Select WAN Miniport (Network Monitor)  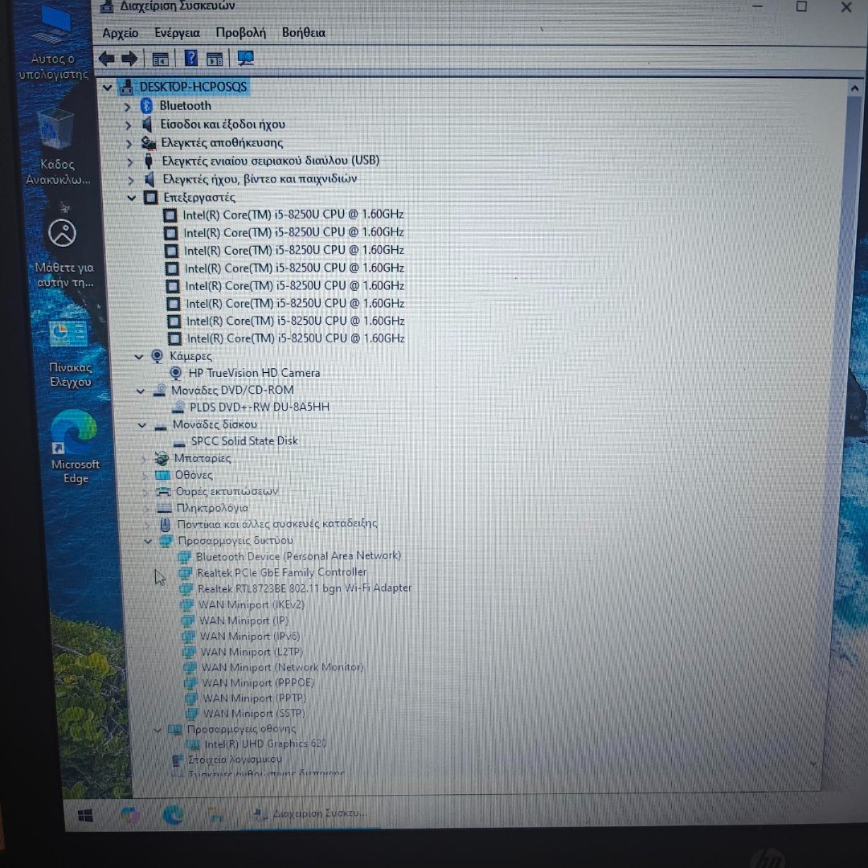click(282, 667)
